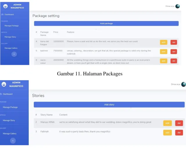Viewport: 186px width, 148px height.
Task: Click ADMIN MAGNIFICO title in Package setting sidebar
Action: (17, 6)
